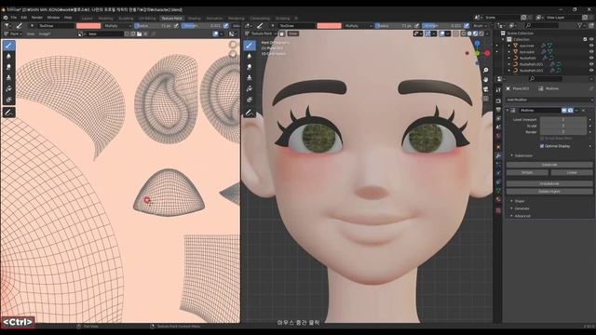Click the pan hand gizmo in the 3D viewport
Viewport: 596px width, 335px height.
click(486, 80)
